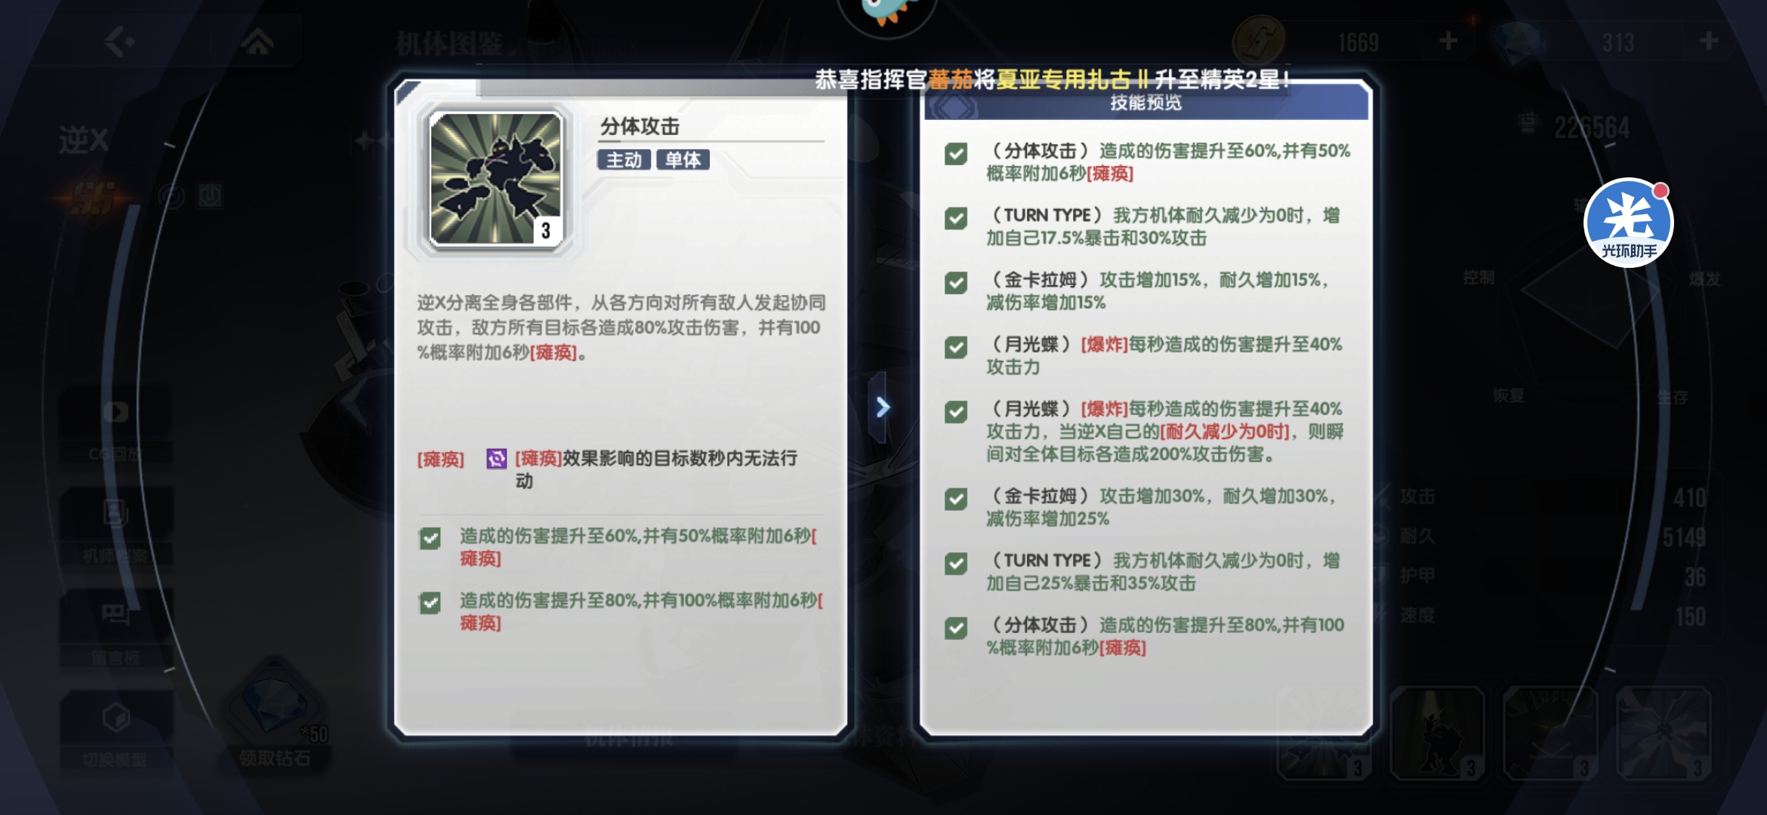Toggle TURN TYPE 25% crit checkbox
The width and height of the screenshot is (1767, 815).
pyautogui.click(x=956, y=564)
